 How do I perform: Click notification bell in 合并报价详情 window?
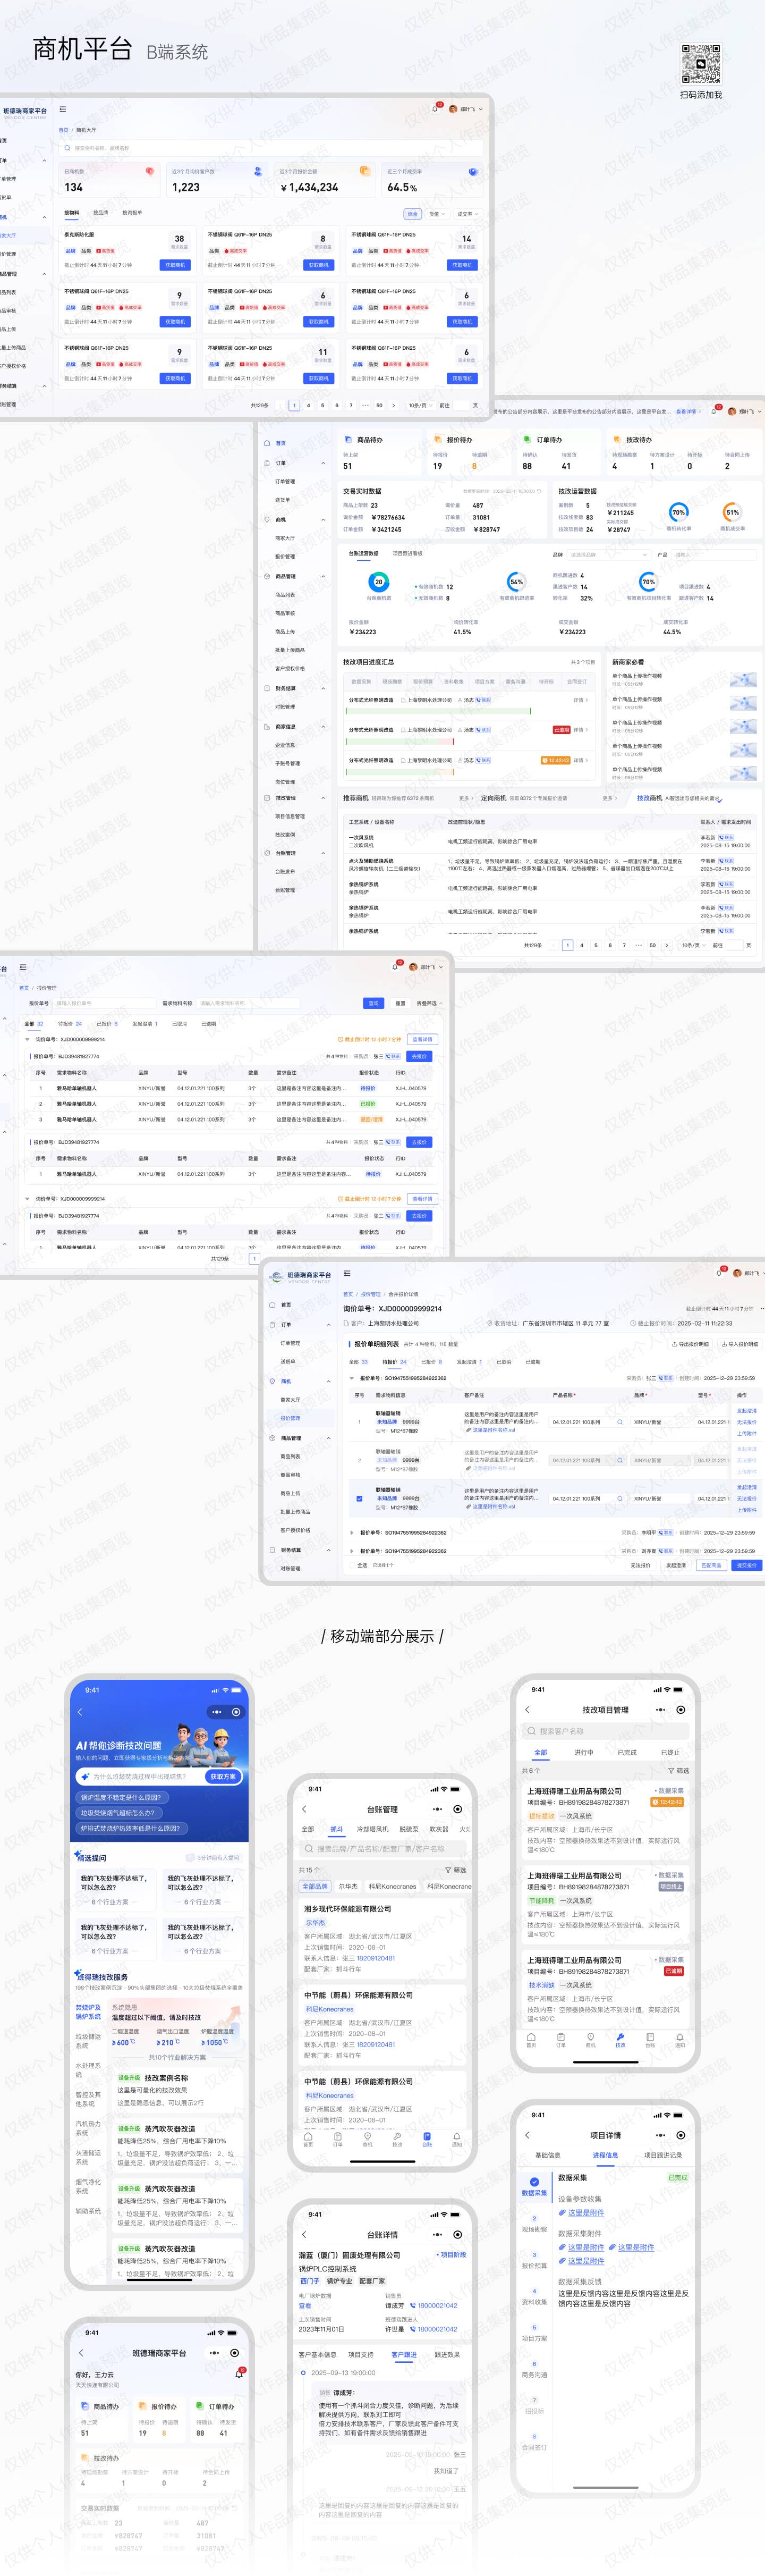pyautogui.click(x=719, y=1273)
